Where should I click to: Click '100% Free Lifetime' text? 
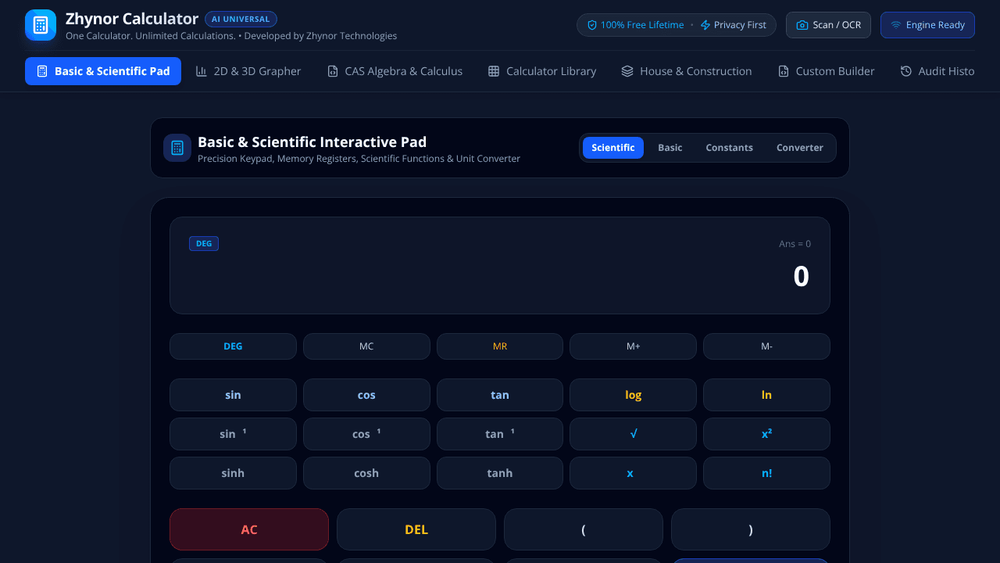pyautogui.click(x=642, y=25)
